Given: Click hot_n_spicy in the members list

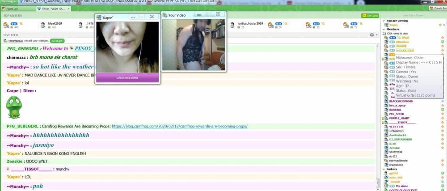Looking at the screenshot, I should (397, 106).
